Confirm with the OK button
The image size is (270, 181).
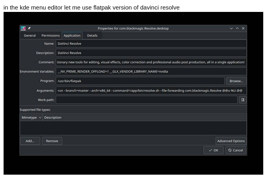pyautogui.click(x=214, y=150)
